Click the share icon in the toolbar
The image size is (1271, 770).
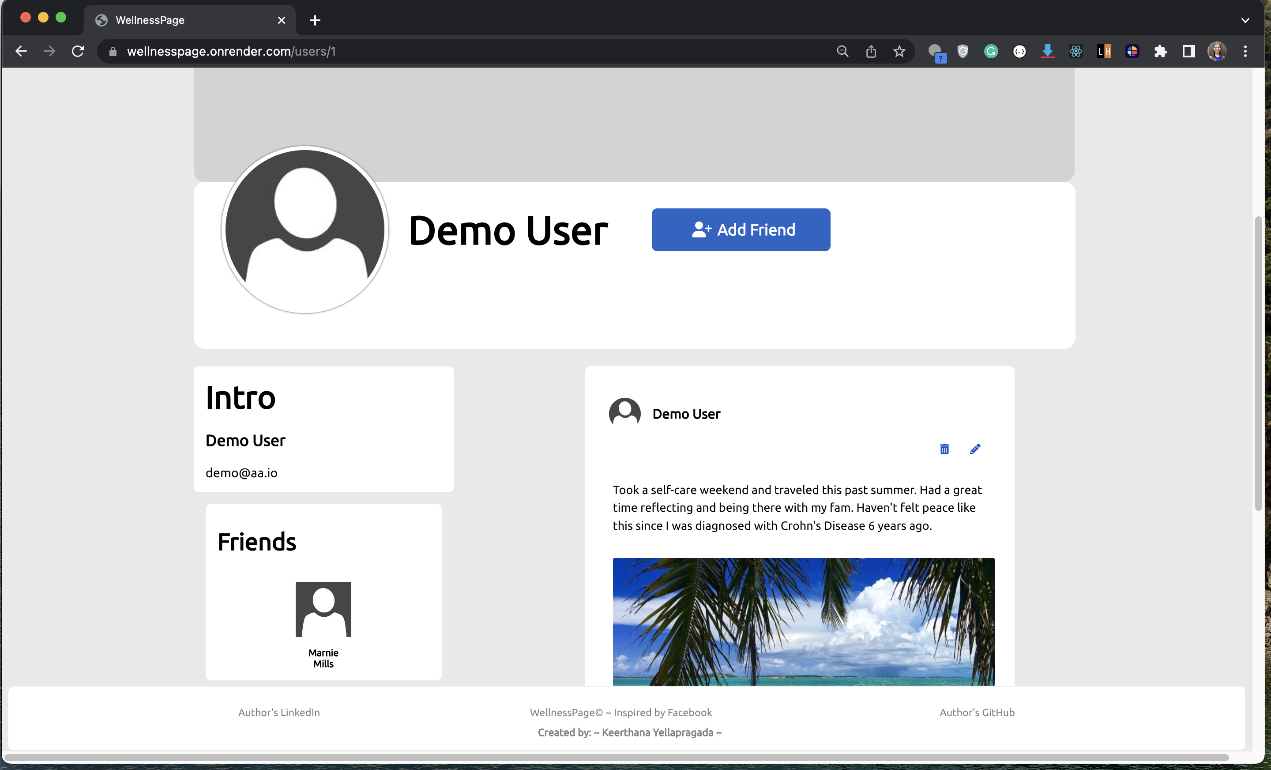(871, 51)
